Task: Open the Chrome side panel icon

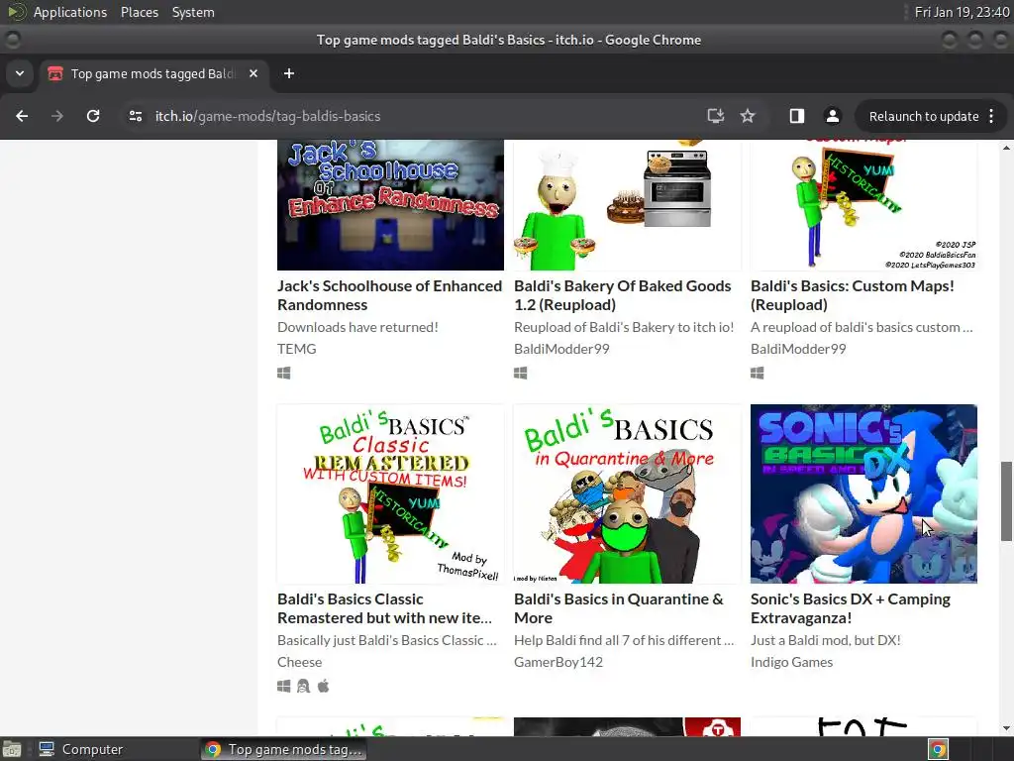Action: pyautogui.click(x=797, y=116)
